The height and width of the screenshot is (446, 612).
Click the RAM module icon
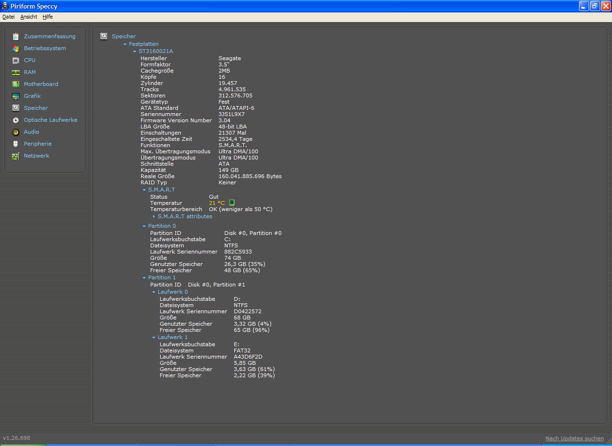tap(16, 72)
